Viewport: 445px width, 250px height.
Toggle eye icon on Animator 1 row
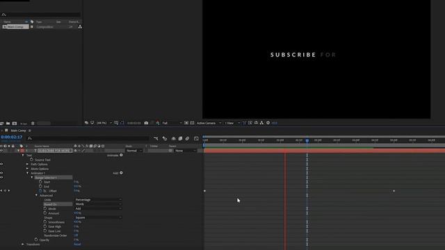click(1, 173)
